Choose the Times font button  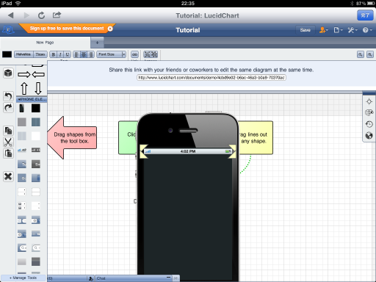pos(40,54)
